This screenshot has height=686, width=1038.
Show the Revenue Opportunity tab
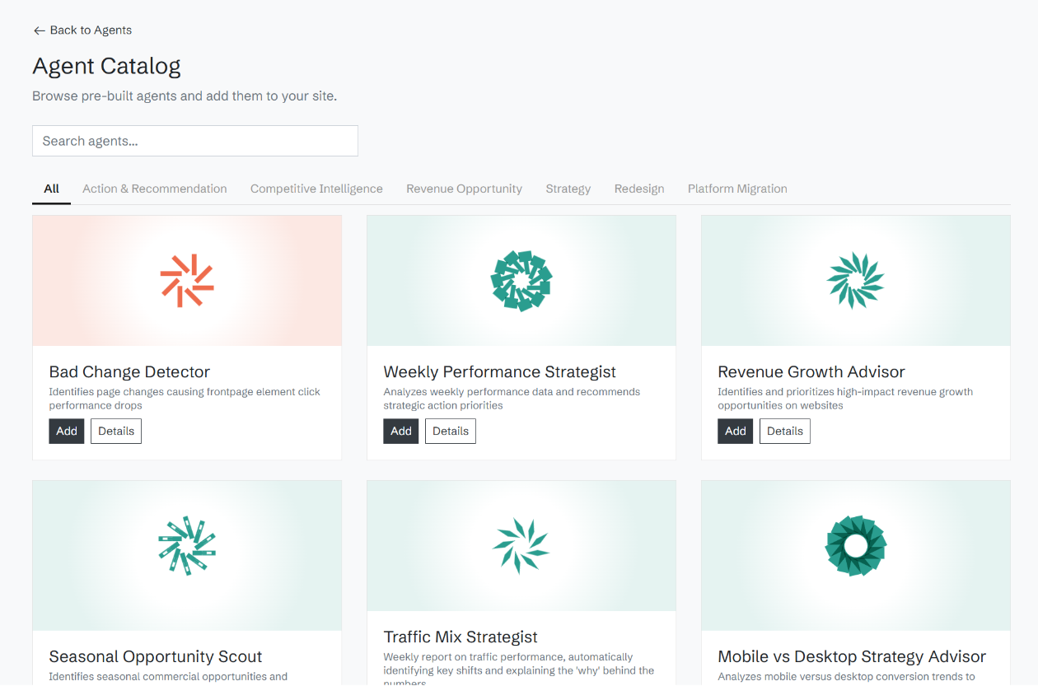tap(464, 189)
